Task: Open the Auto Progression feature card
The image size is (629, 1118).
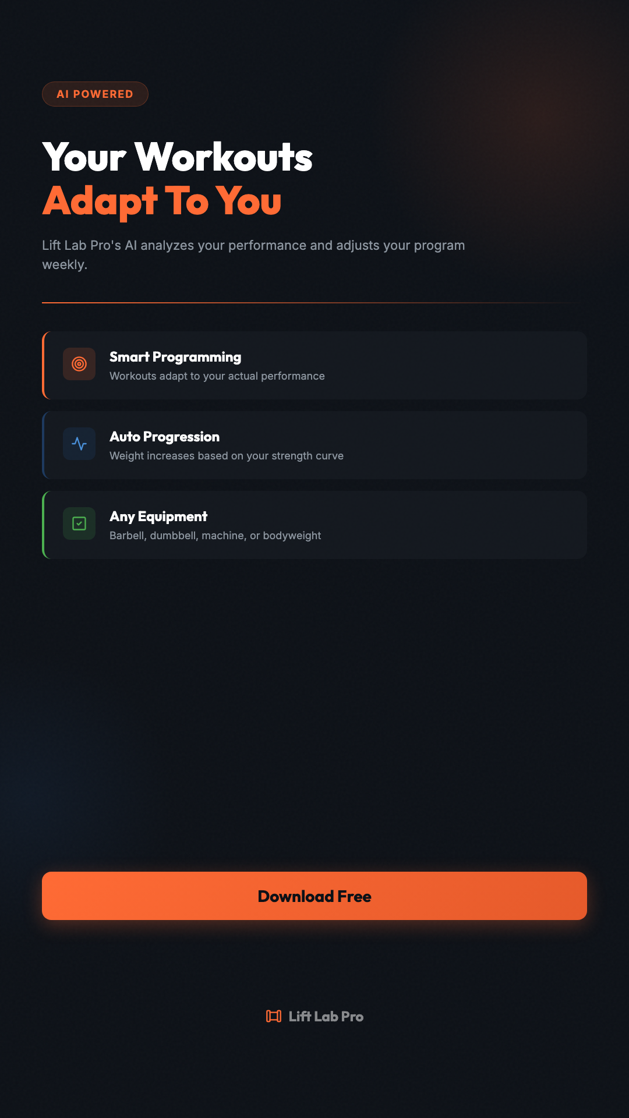Action: 454,445
